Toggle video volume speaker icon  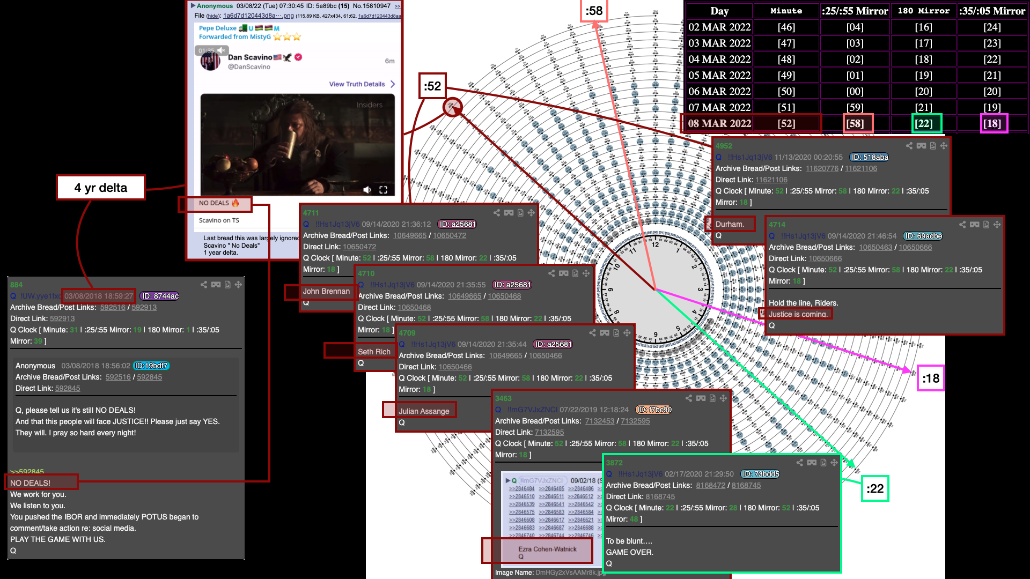367,190
